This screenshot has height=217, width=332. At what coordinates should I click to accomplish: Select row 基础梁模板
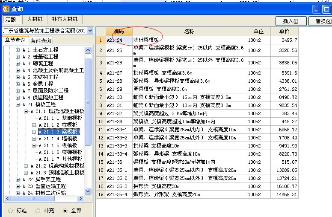197,40
